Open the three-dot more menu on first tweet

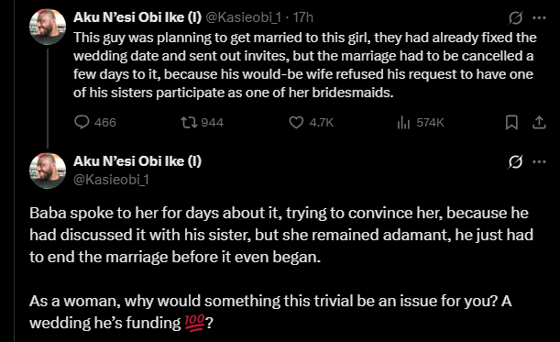pyautogui.click(x=539, y=17)
